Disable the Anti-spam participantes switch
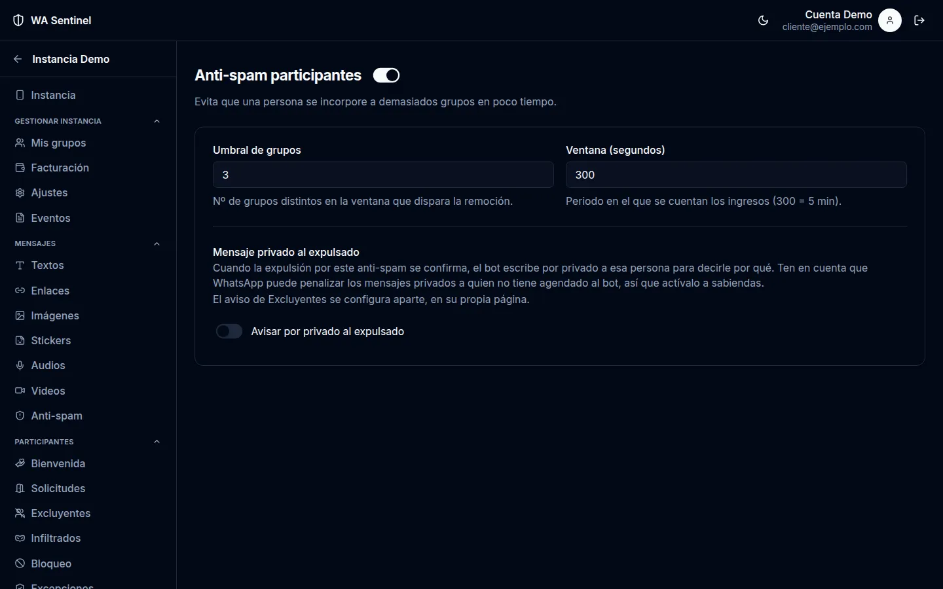 pyautogui.click(x=386, y=75)
